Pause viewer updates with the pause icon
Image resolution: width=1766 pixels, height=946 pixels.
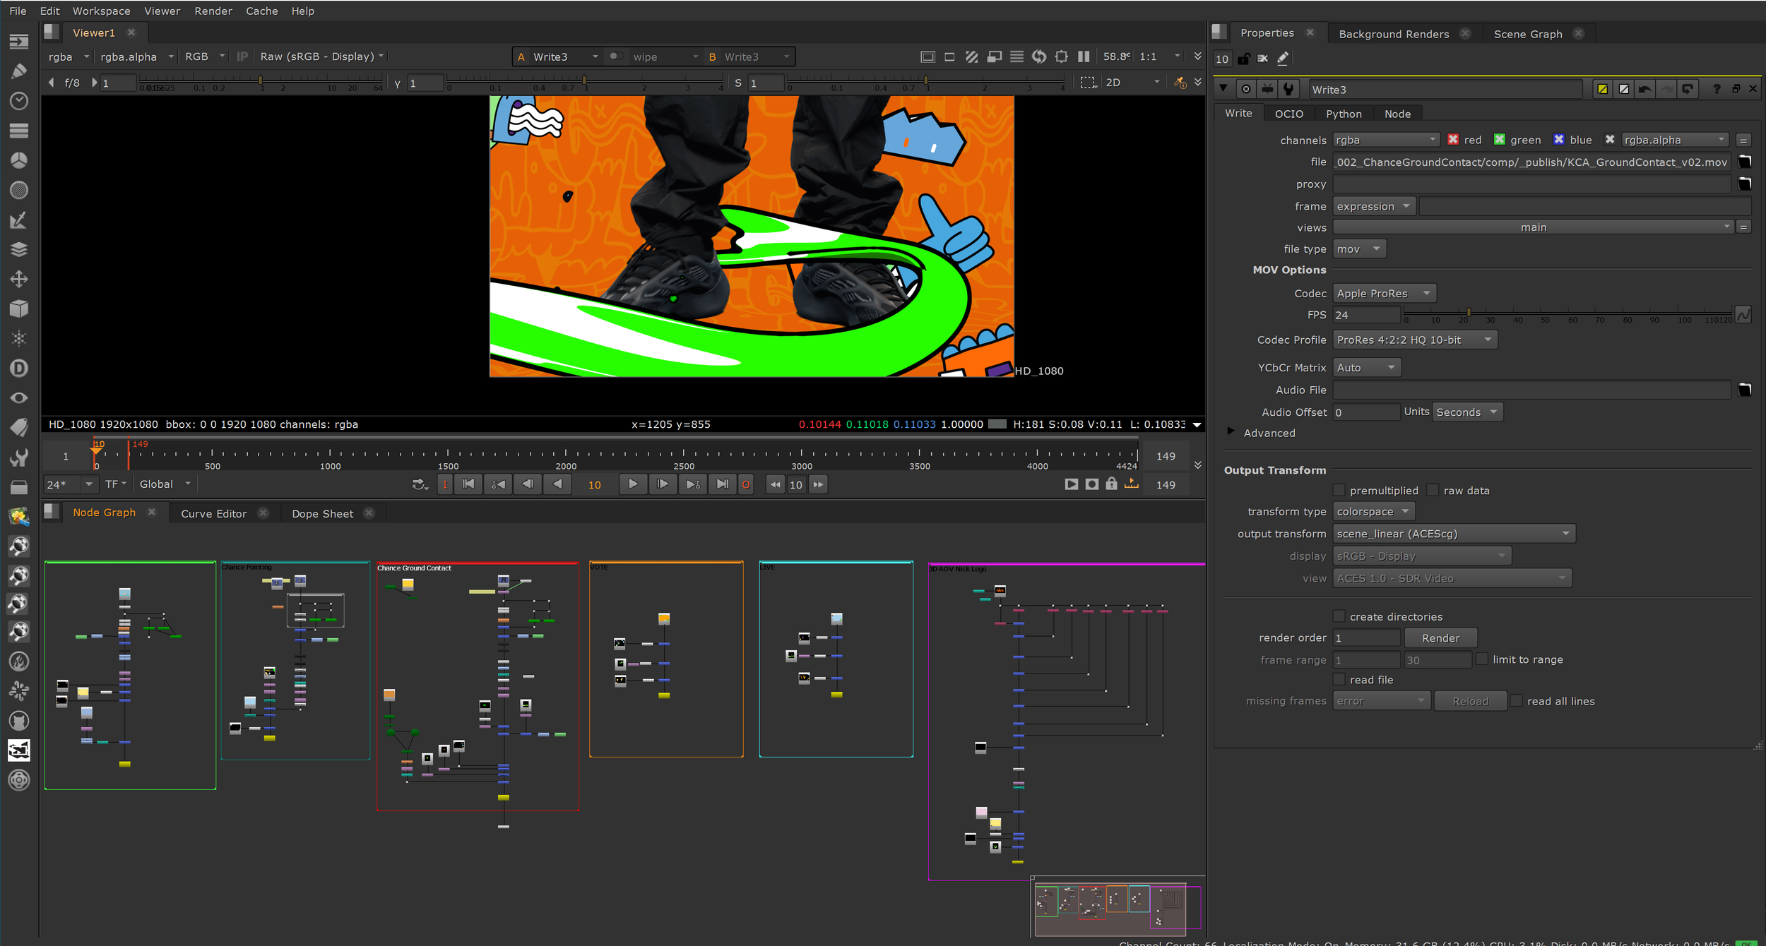coord(1084,56)
